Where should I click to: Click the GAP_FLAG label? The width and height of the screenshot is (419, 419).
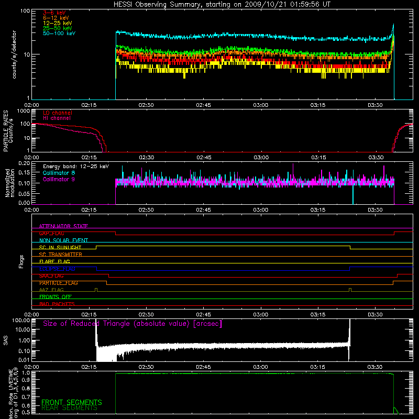click(x=51, y=233)
